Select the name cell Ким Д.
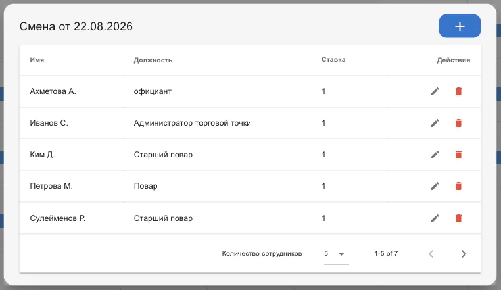 pyautogui.click(x=42, y=155)
